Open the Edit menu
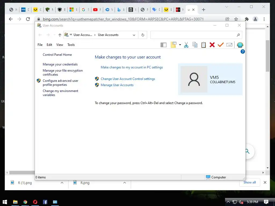This screenshot has width=275, height=206. tap(49, 45)
